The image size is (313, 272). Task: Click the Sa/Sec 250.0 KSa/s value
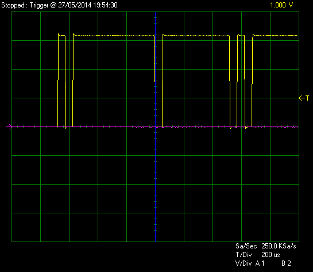coord(279,246)
